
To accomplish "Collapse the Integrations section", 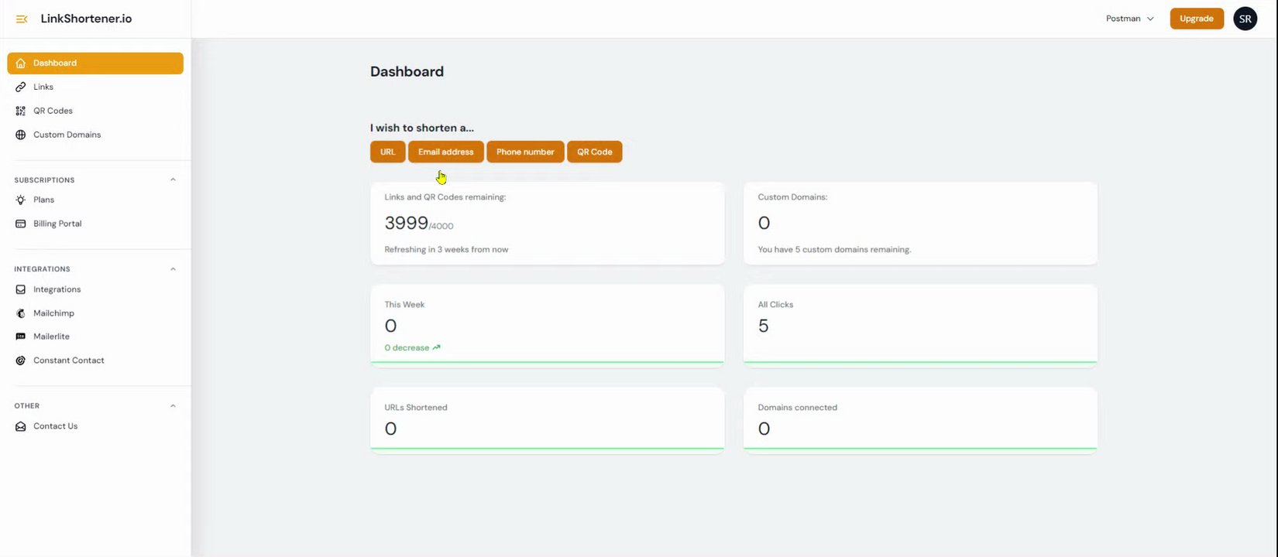I will 173,269.
